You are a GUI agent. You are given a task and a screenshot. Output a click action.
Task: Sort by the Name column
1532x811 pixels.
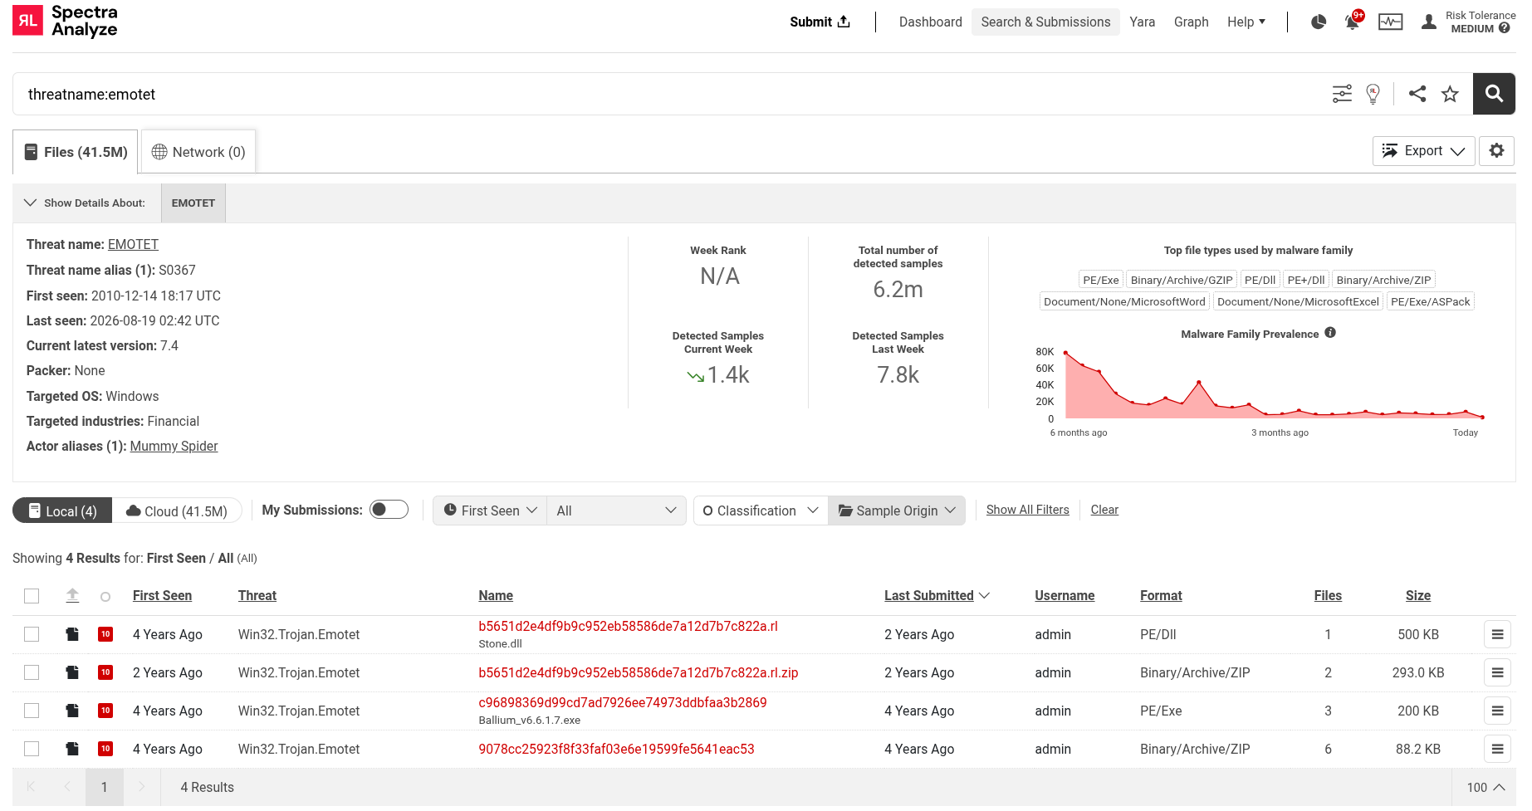pos(496,595)
